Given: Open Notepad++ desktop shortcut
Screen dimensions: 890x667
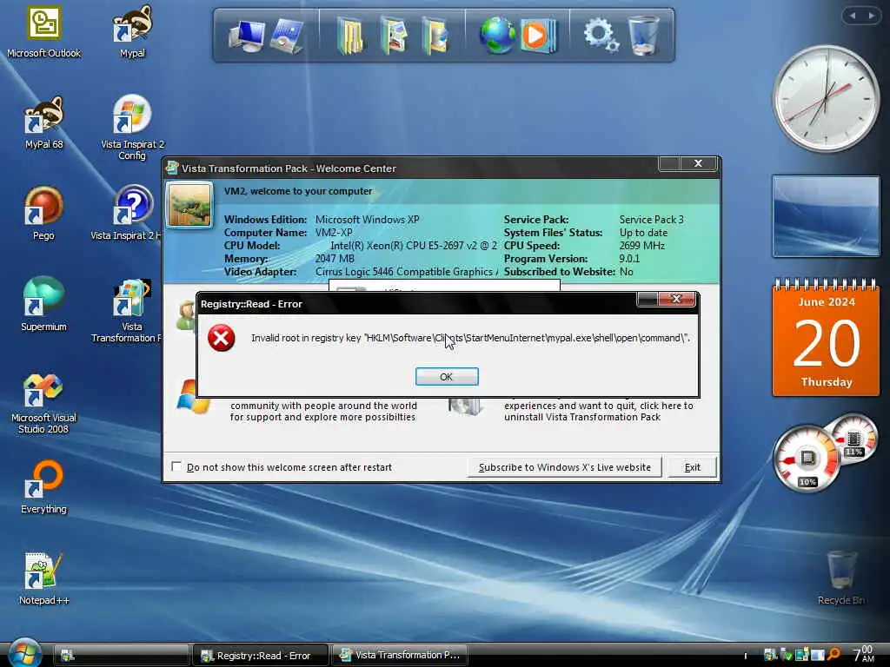Looking at the screenshot, I should coord(43,578).
